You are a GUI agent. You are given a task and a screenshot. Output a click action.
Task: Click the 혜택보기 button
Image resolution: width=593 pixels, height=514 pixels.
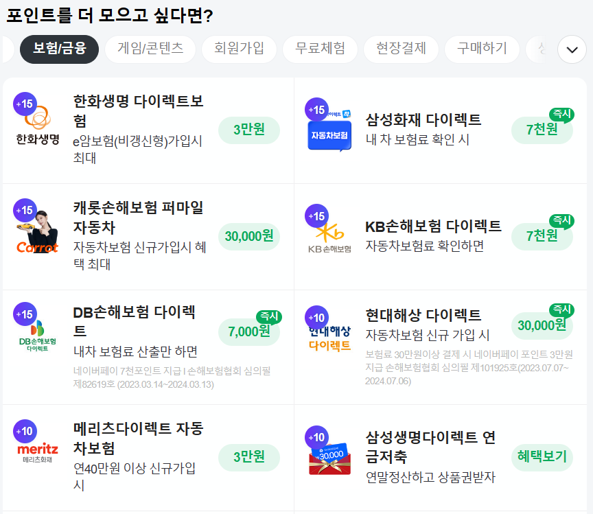542,457
